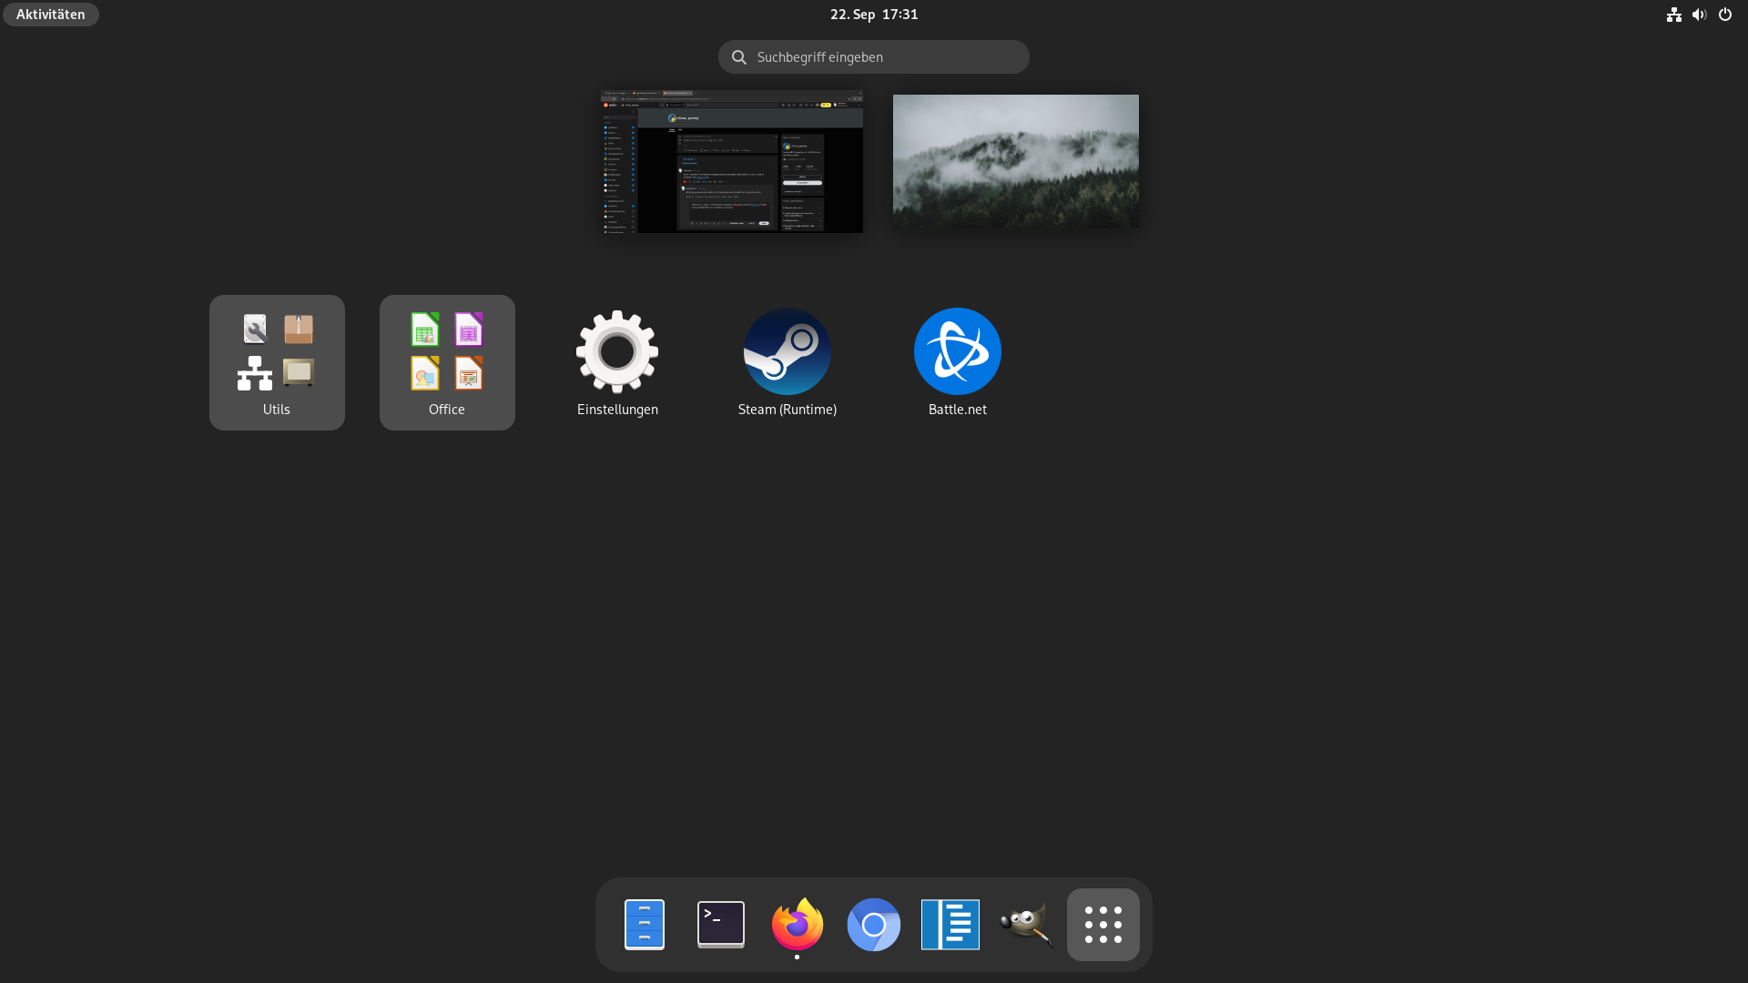Viewport: 1748px width, 983px height.
Task: Open the dual-panel text editor dock icon
Action: pos(950,924)
